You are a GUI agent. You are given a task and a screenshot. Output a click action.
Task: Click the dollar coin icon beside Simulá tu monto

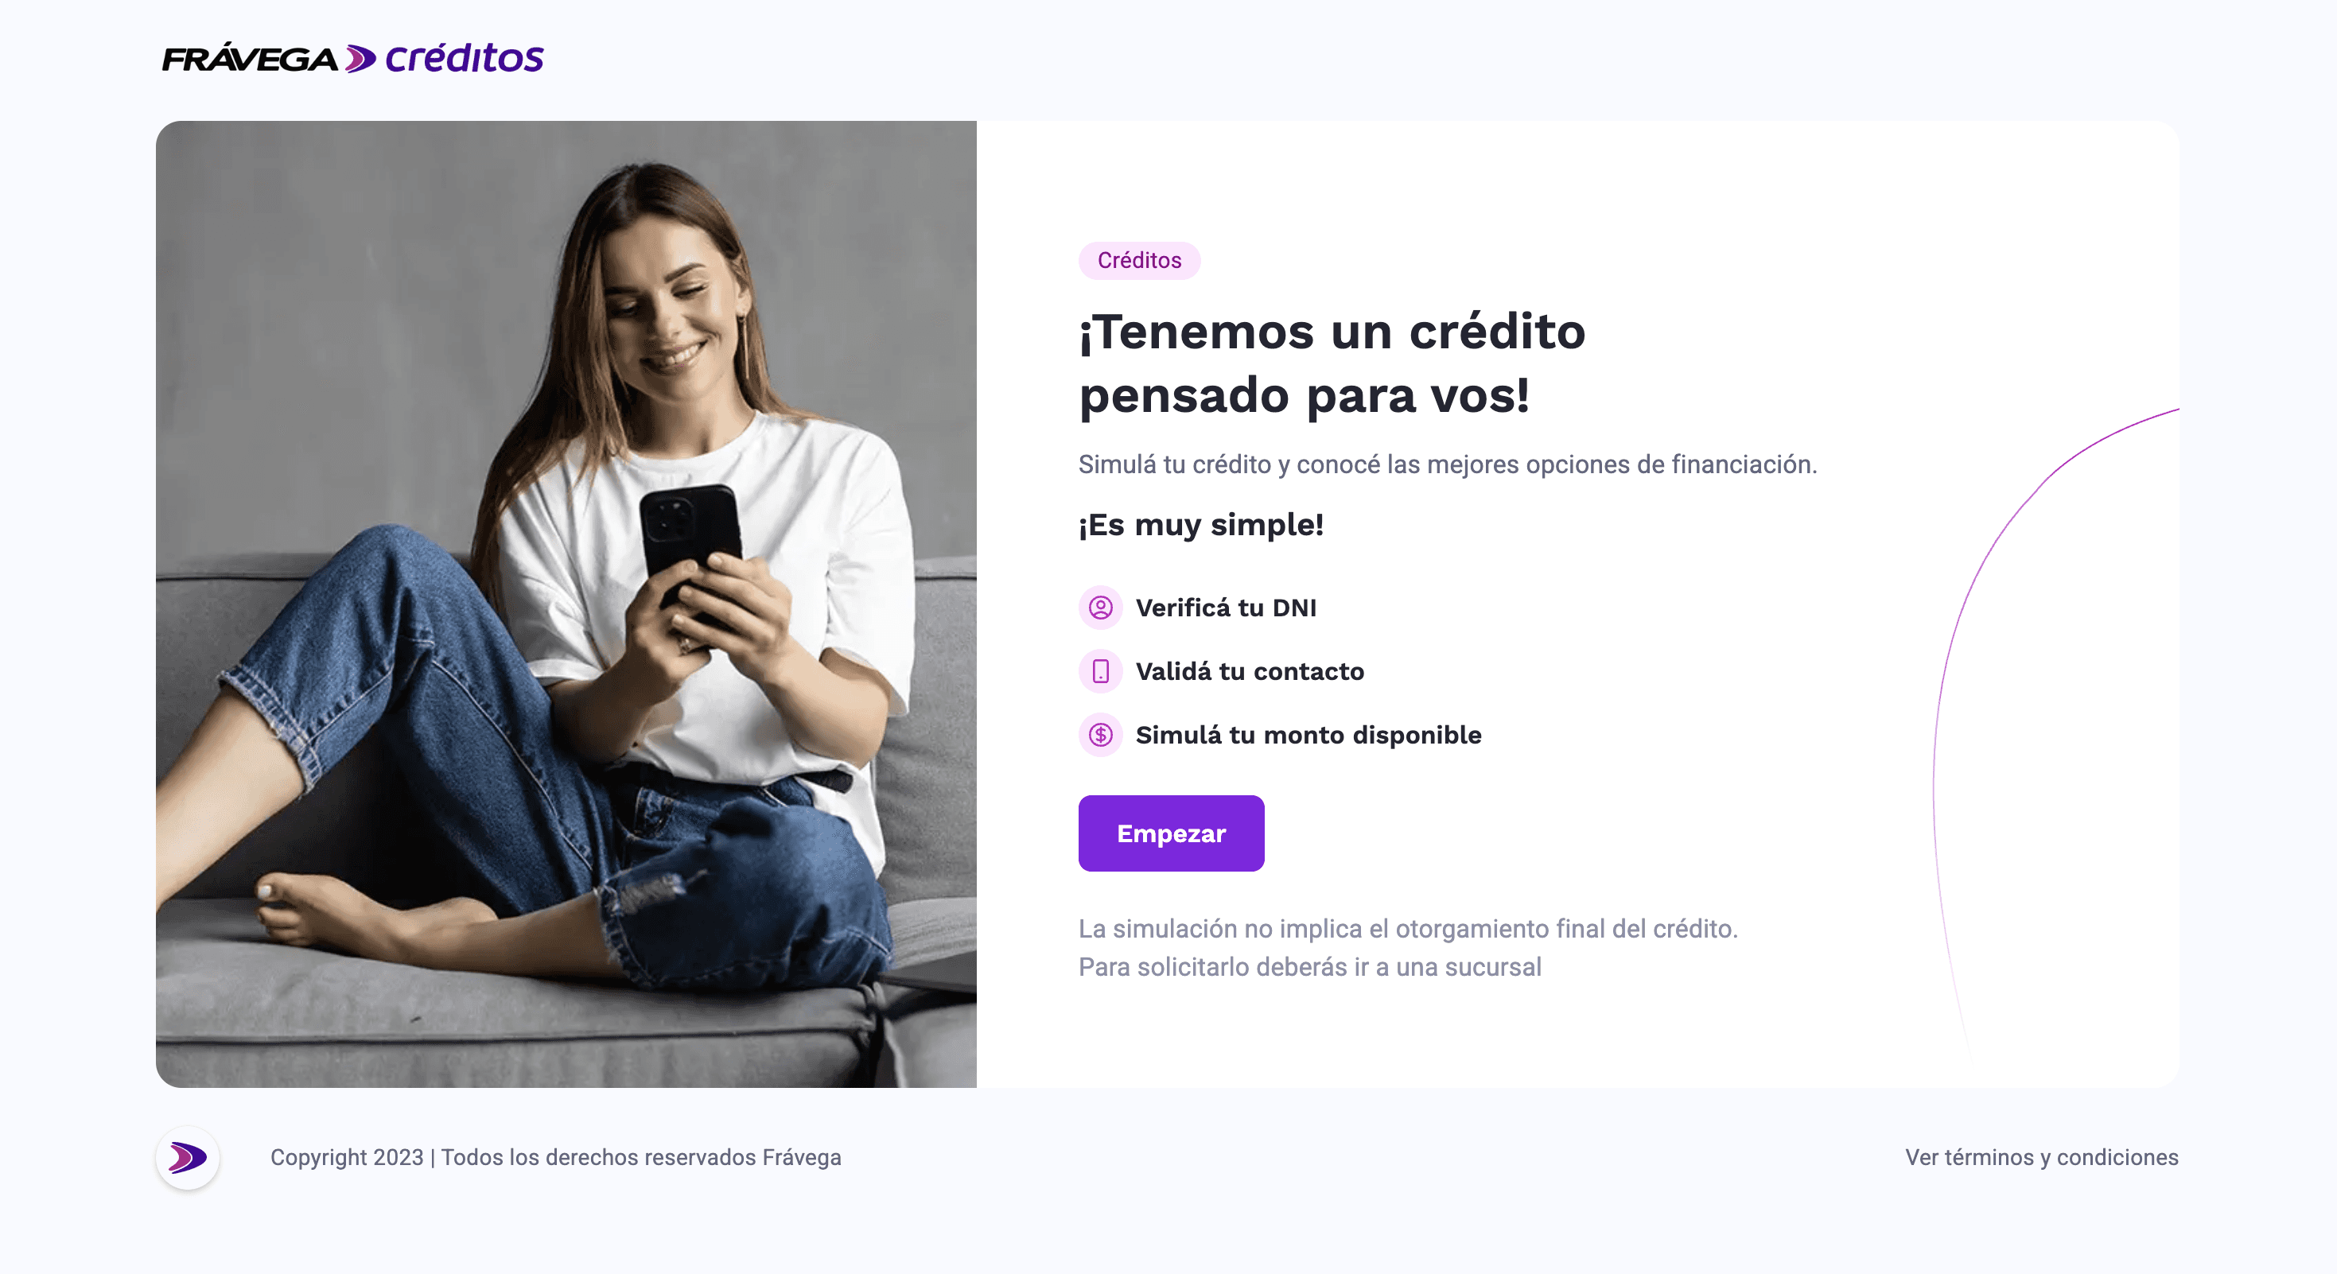tap(1100, 735)
